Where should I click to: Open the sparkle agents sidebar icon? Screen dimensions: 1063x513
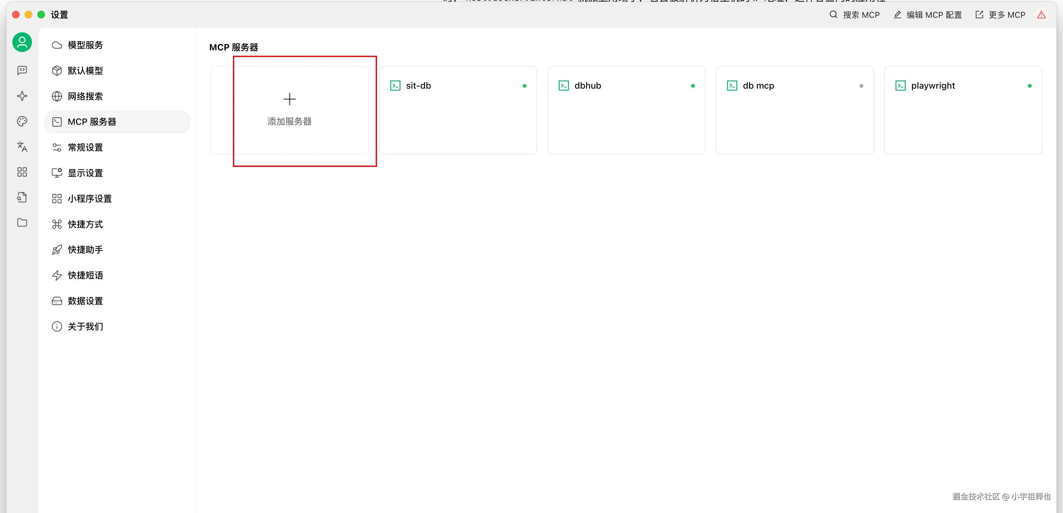pos(22,96)
